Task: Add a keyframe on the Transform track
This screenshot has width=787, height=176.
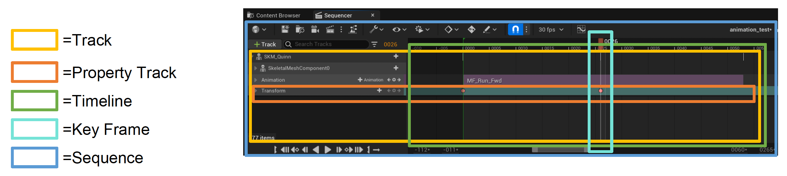Action: tap(394, 91)
